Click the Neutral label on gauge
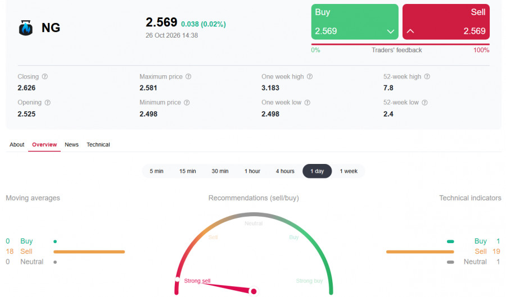506x297 pixels. [x=254, y=223]
